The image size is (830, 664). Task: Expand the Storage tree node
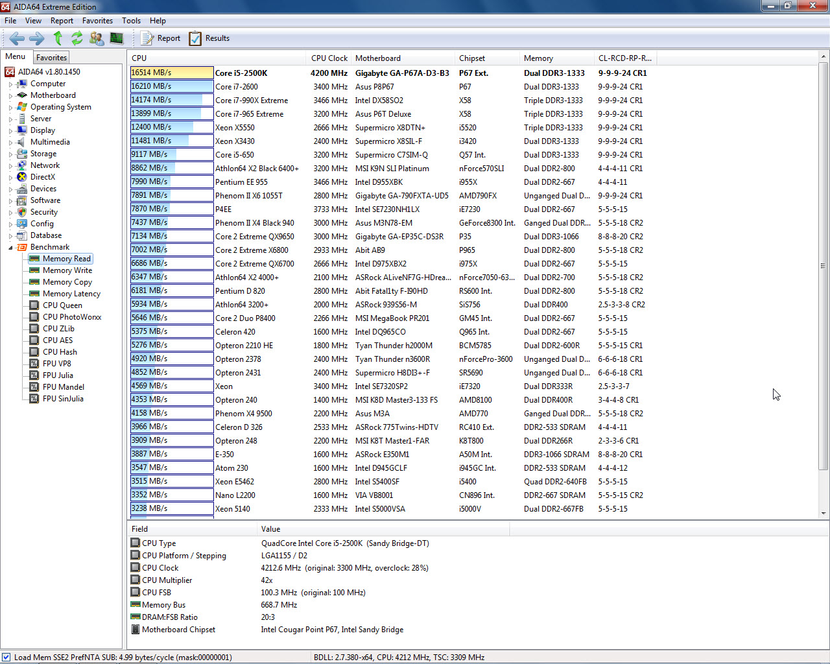pyautogui.click(x=10, y=154)
